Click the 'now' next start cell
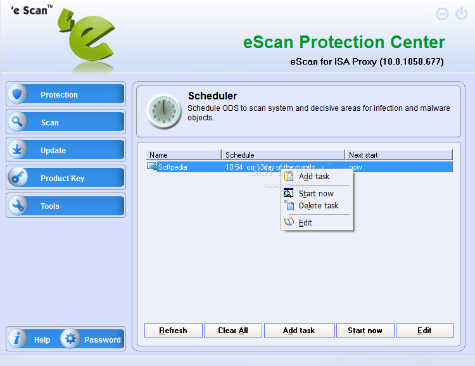Image resolution: width=475 pixels, height=366 pixels. click(356, 167)
